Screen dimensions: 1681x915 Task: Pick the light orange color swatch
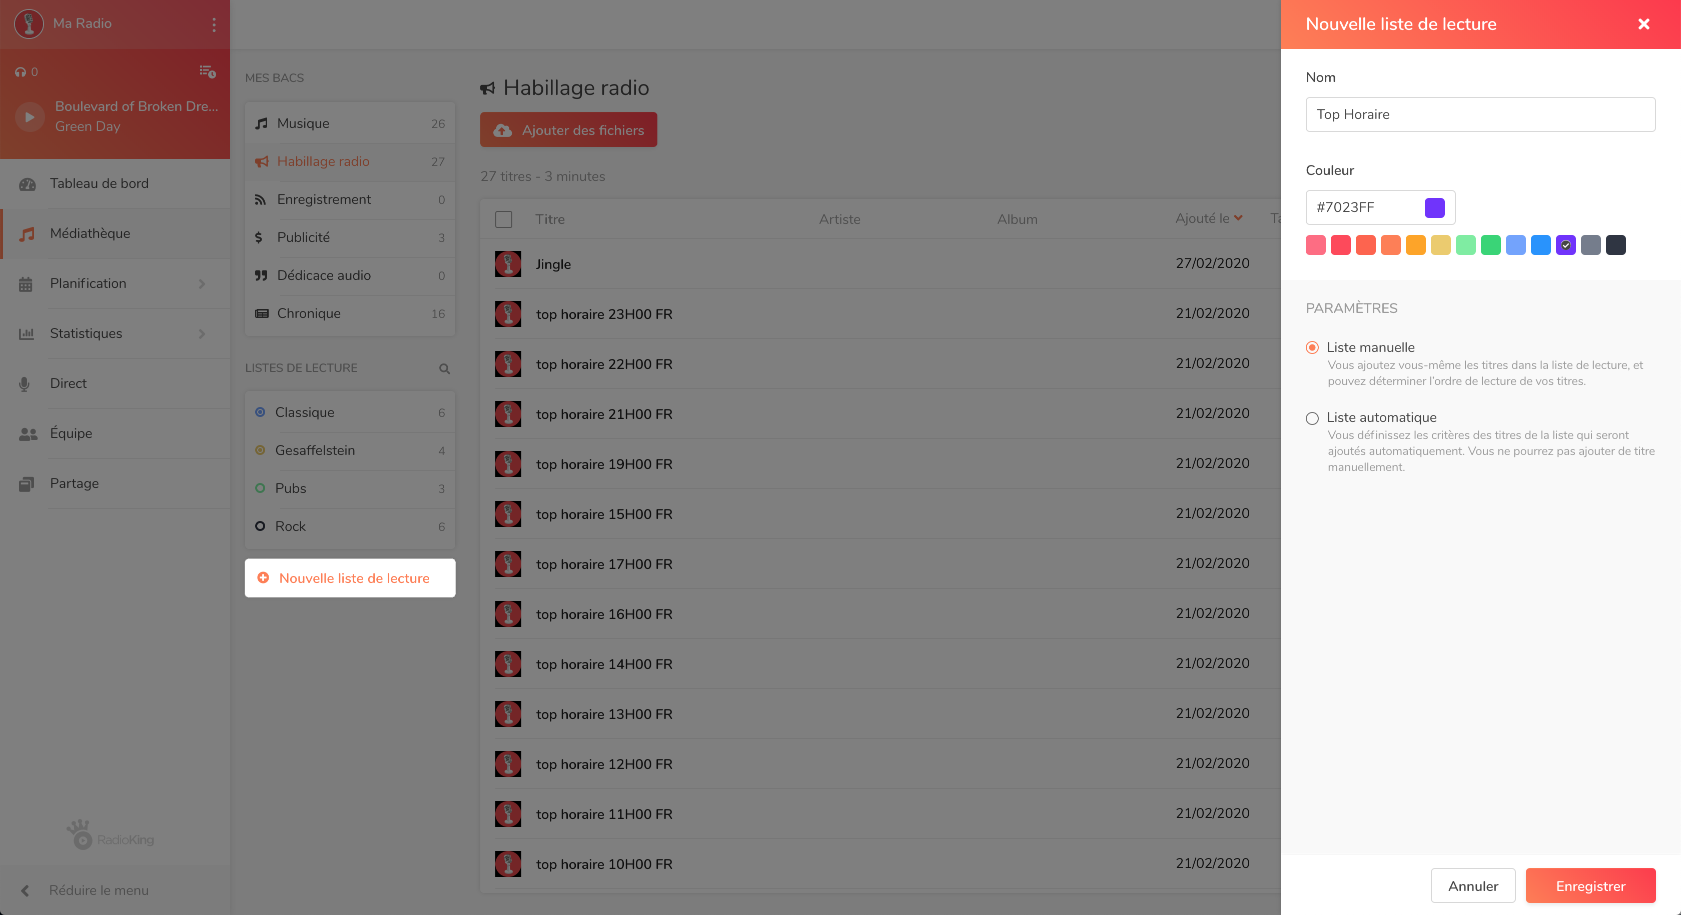point(1391,245)
